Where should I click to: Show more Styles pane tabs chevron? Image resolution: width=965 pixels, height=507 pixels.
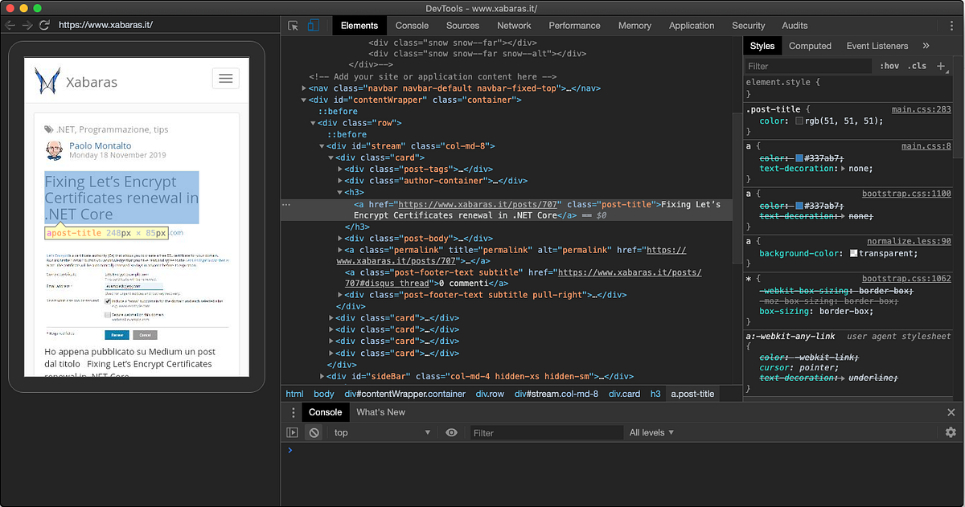click(926, 46)
